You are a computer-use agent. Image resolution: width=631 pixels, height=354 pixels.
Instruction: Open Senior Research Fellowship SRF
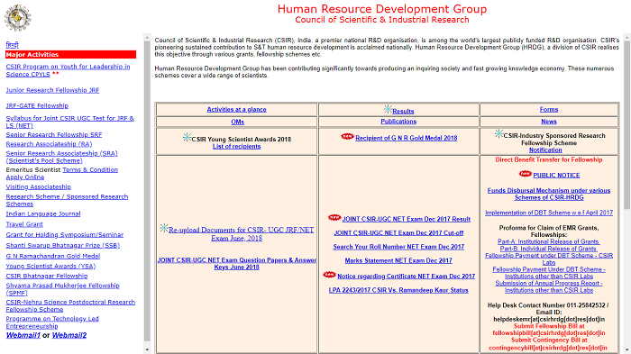pyautogui.click(x=54, y=135)
